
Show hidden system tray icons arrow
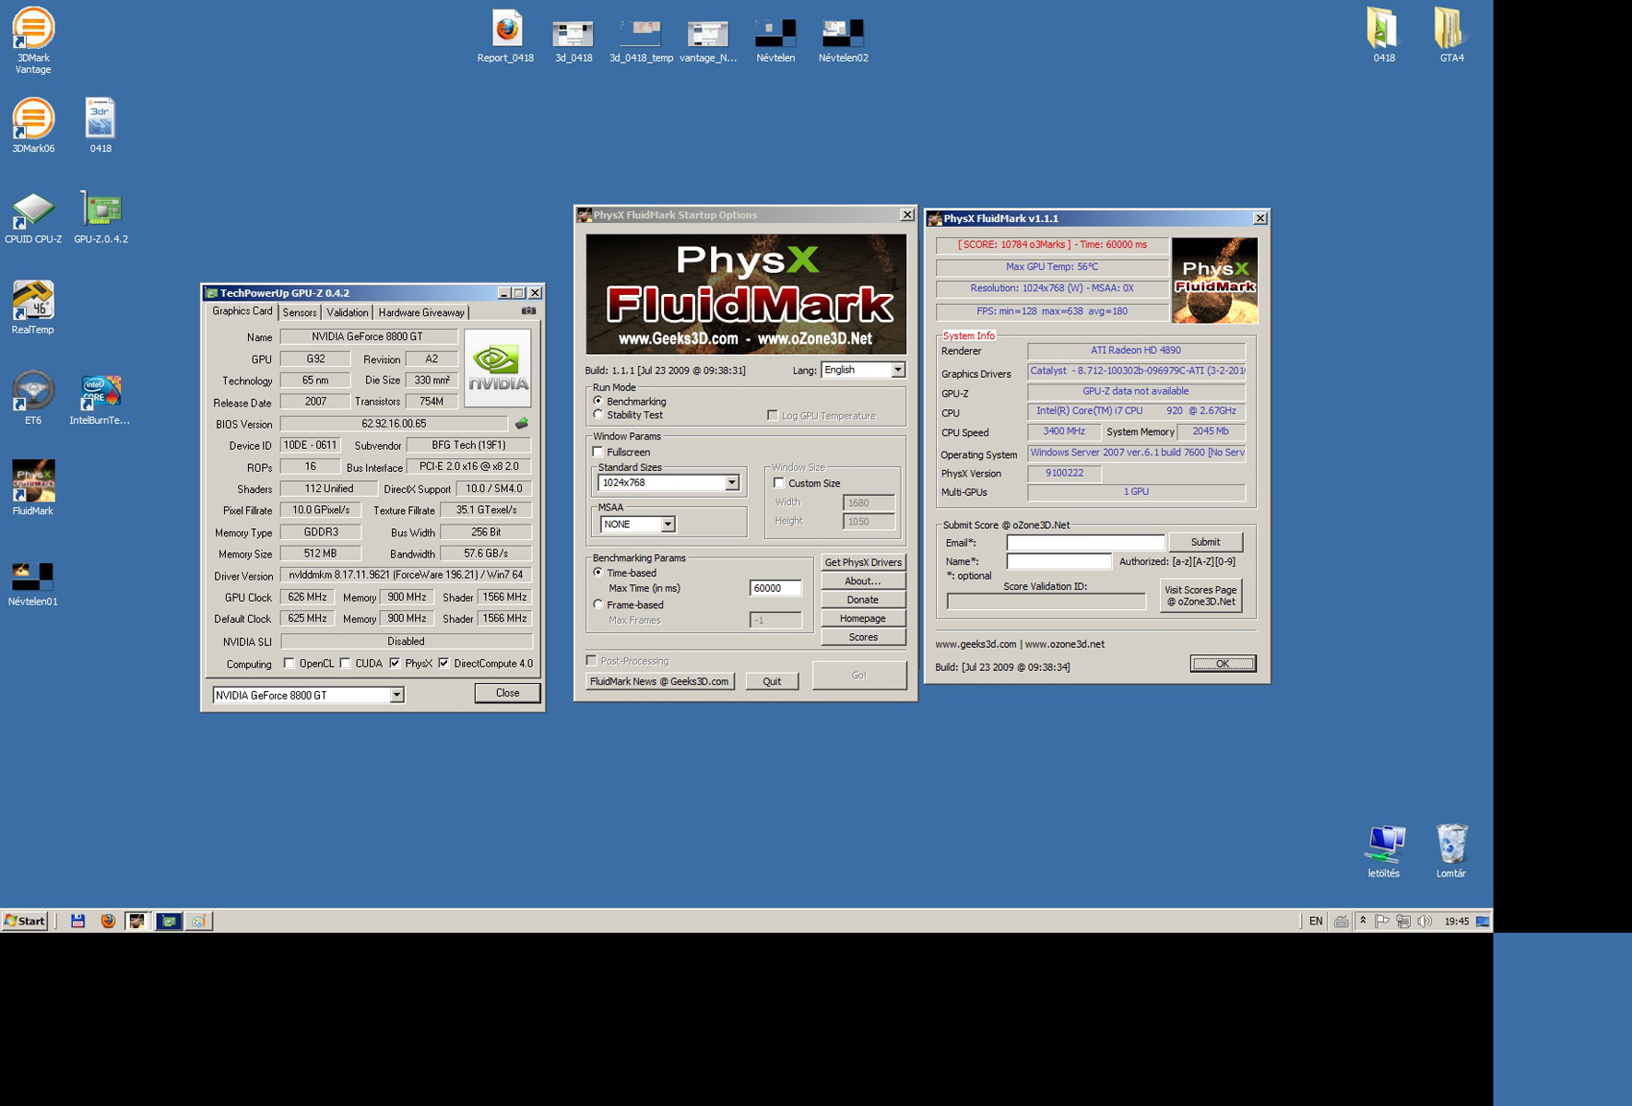(1363, 921)
